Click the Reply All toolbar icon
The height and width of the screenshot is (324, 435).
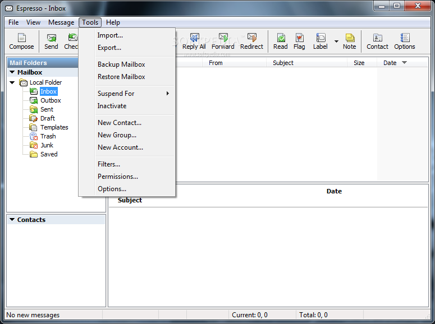194,41
